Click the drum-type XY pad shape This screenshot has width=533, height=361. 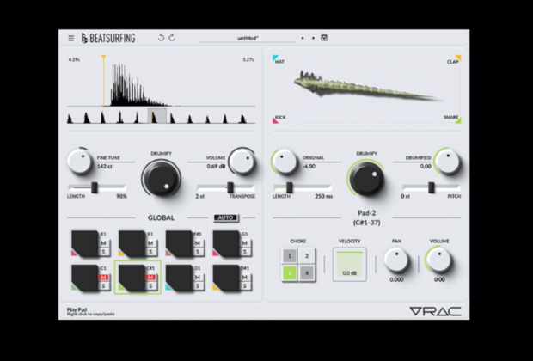367,86
